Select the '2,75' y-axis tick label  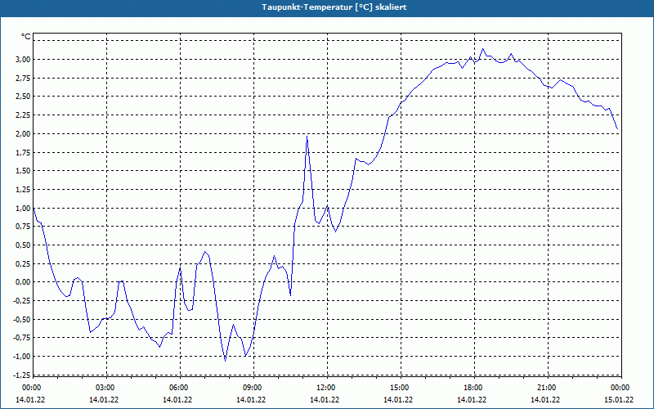pyautogui.click(x=23, y=78)
